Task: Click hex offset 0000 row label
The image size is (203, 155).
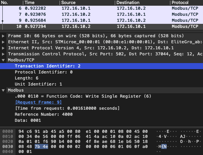Action: [x=8, y=132]
